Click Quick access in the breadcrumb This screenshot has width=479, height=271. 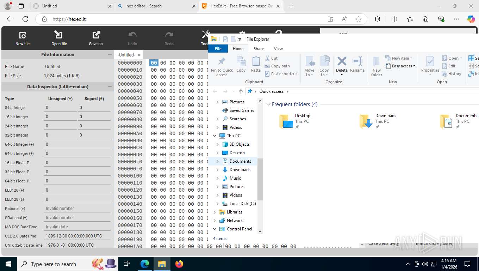click(271, 91)
